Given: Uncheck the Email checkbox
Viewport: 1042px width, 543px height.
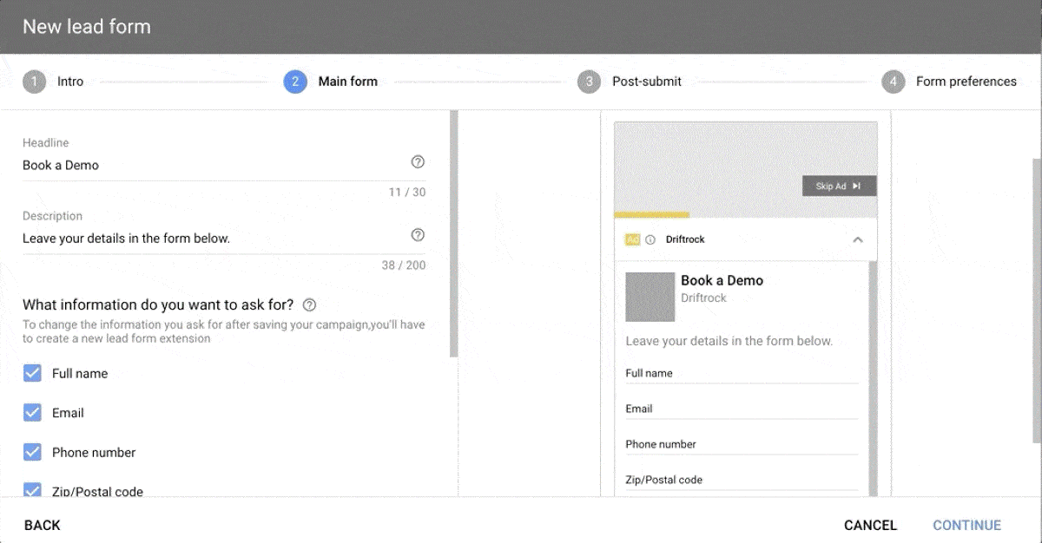Looking at the screenshot, I should 32,413.
